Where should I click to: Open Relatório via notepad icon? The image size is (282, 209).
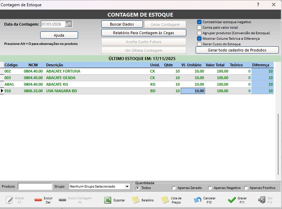point(136,200)
